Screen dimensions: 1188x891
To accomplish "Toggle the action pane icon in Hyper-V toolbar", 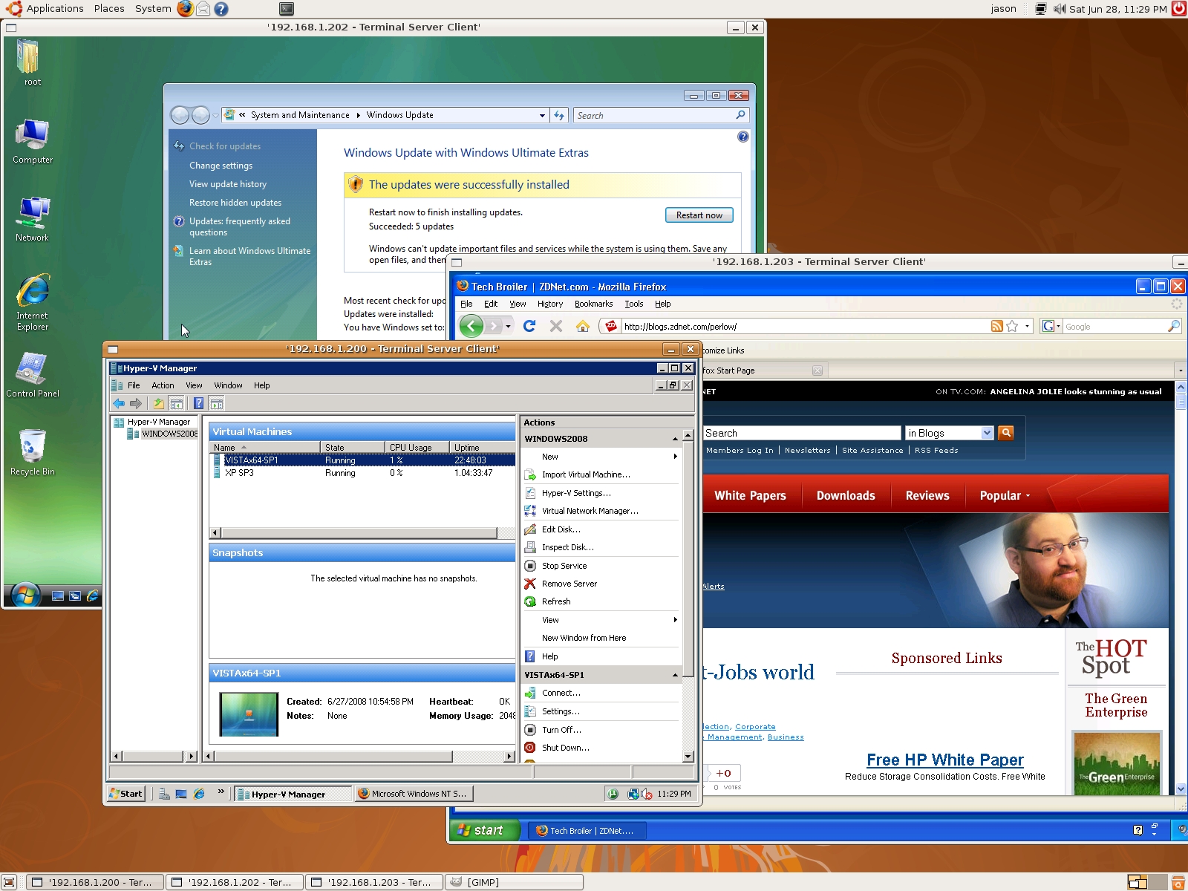I will 216,403.
